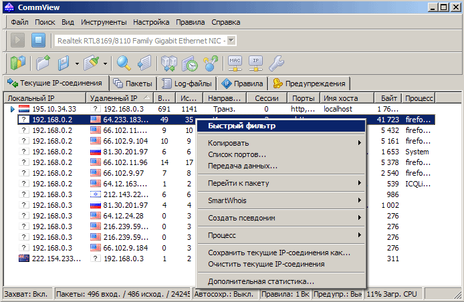Switch to the Предупреждения tab
Viewport: 464px width, 302px height.
coord(310,84)
